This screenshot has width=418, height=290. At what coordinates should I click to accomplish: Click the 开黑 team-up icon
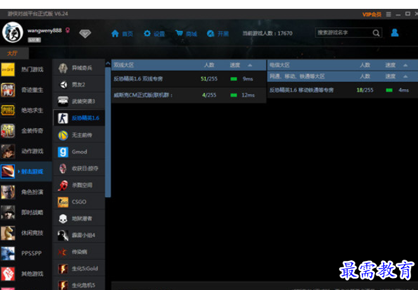click(211, 33)
